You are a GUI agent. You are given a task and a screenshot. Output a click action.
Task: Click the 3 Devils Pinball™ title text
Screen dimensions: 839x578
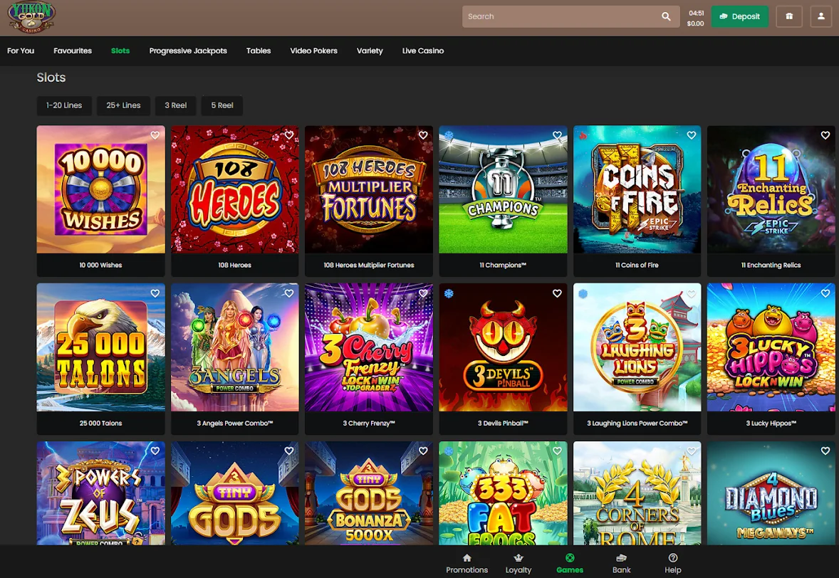click(x=503, y=423)
